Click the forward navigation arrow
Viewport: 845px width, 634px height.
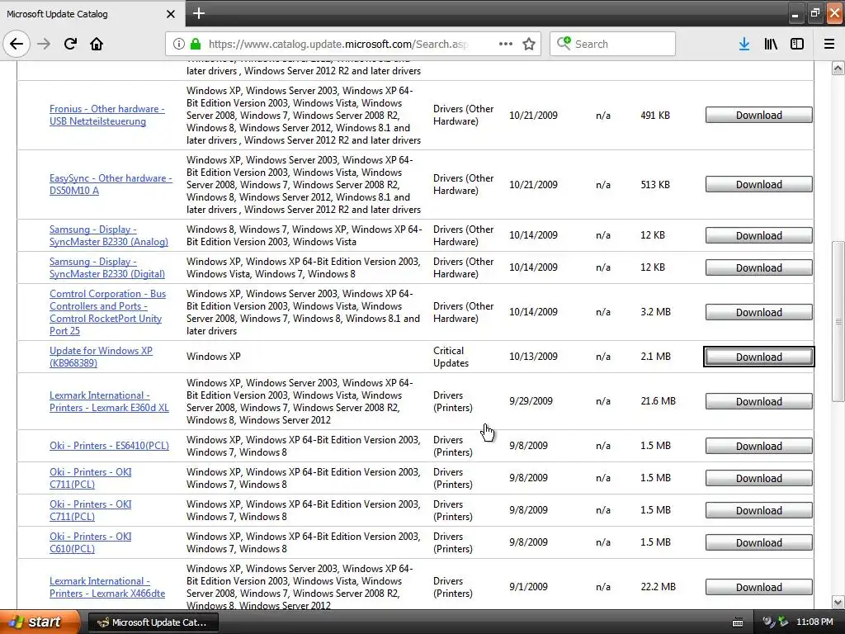(x=44, y=44)
